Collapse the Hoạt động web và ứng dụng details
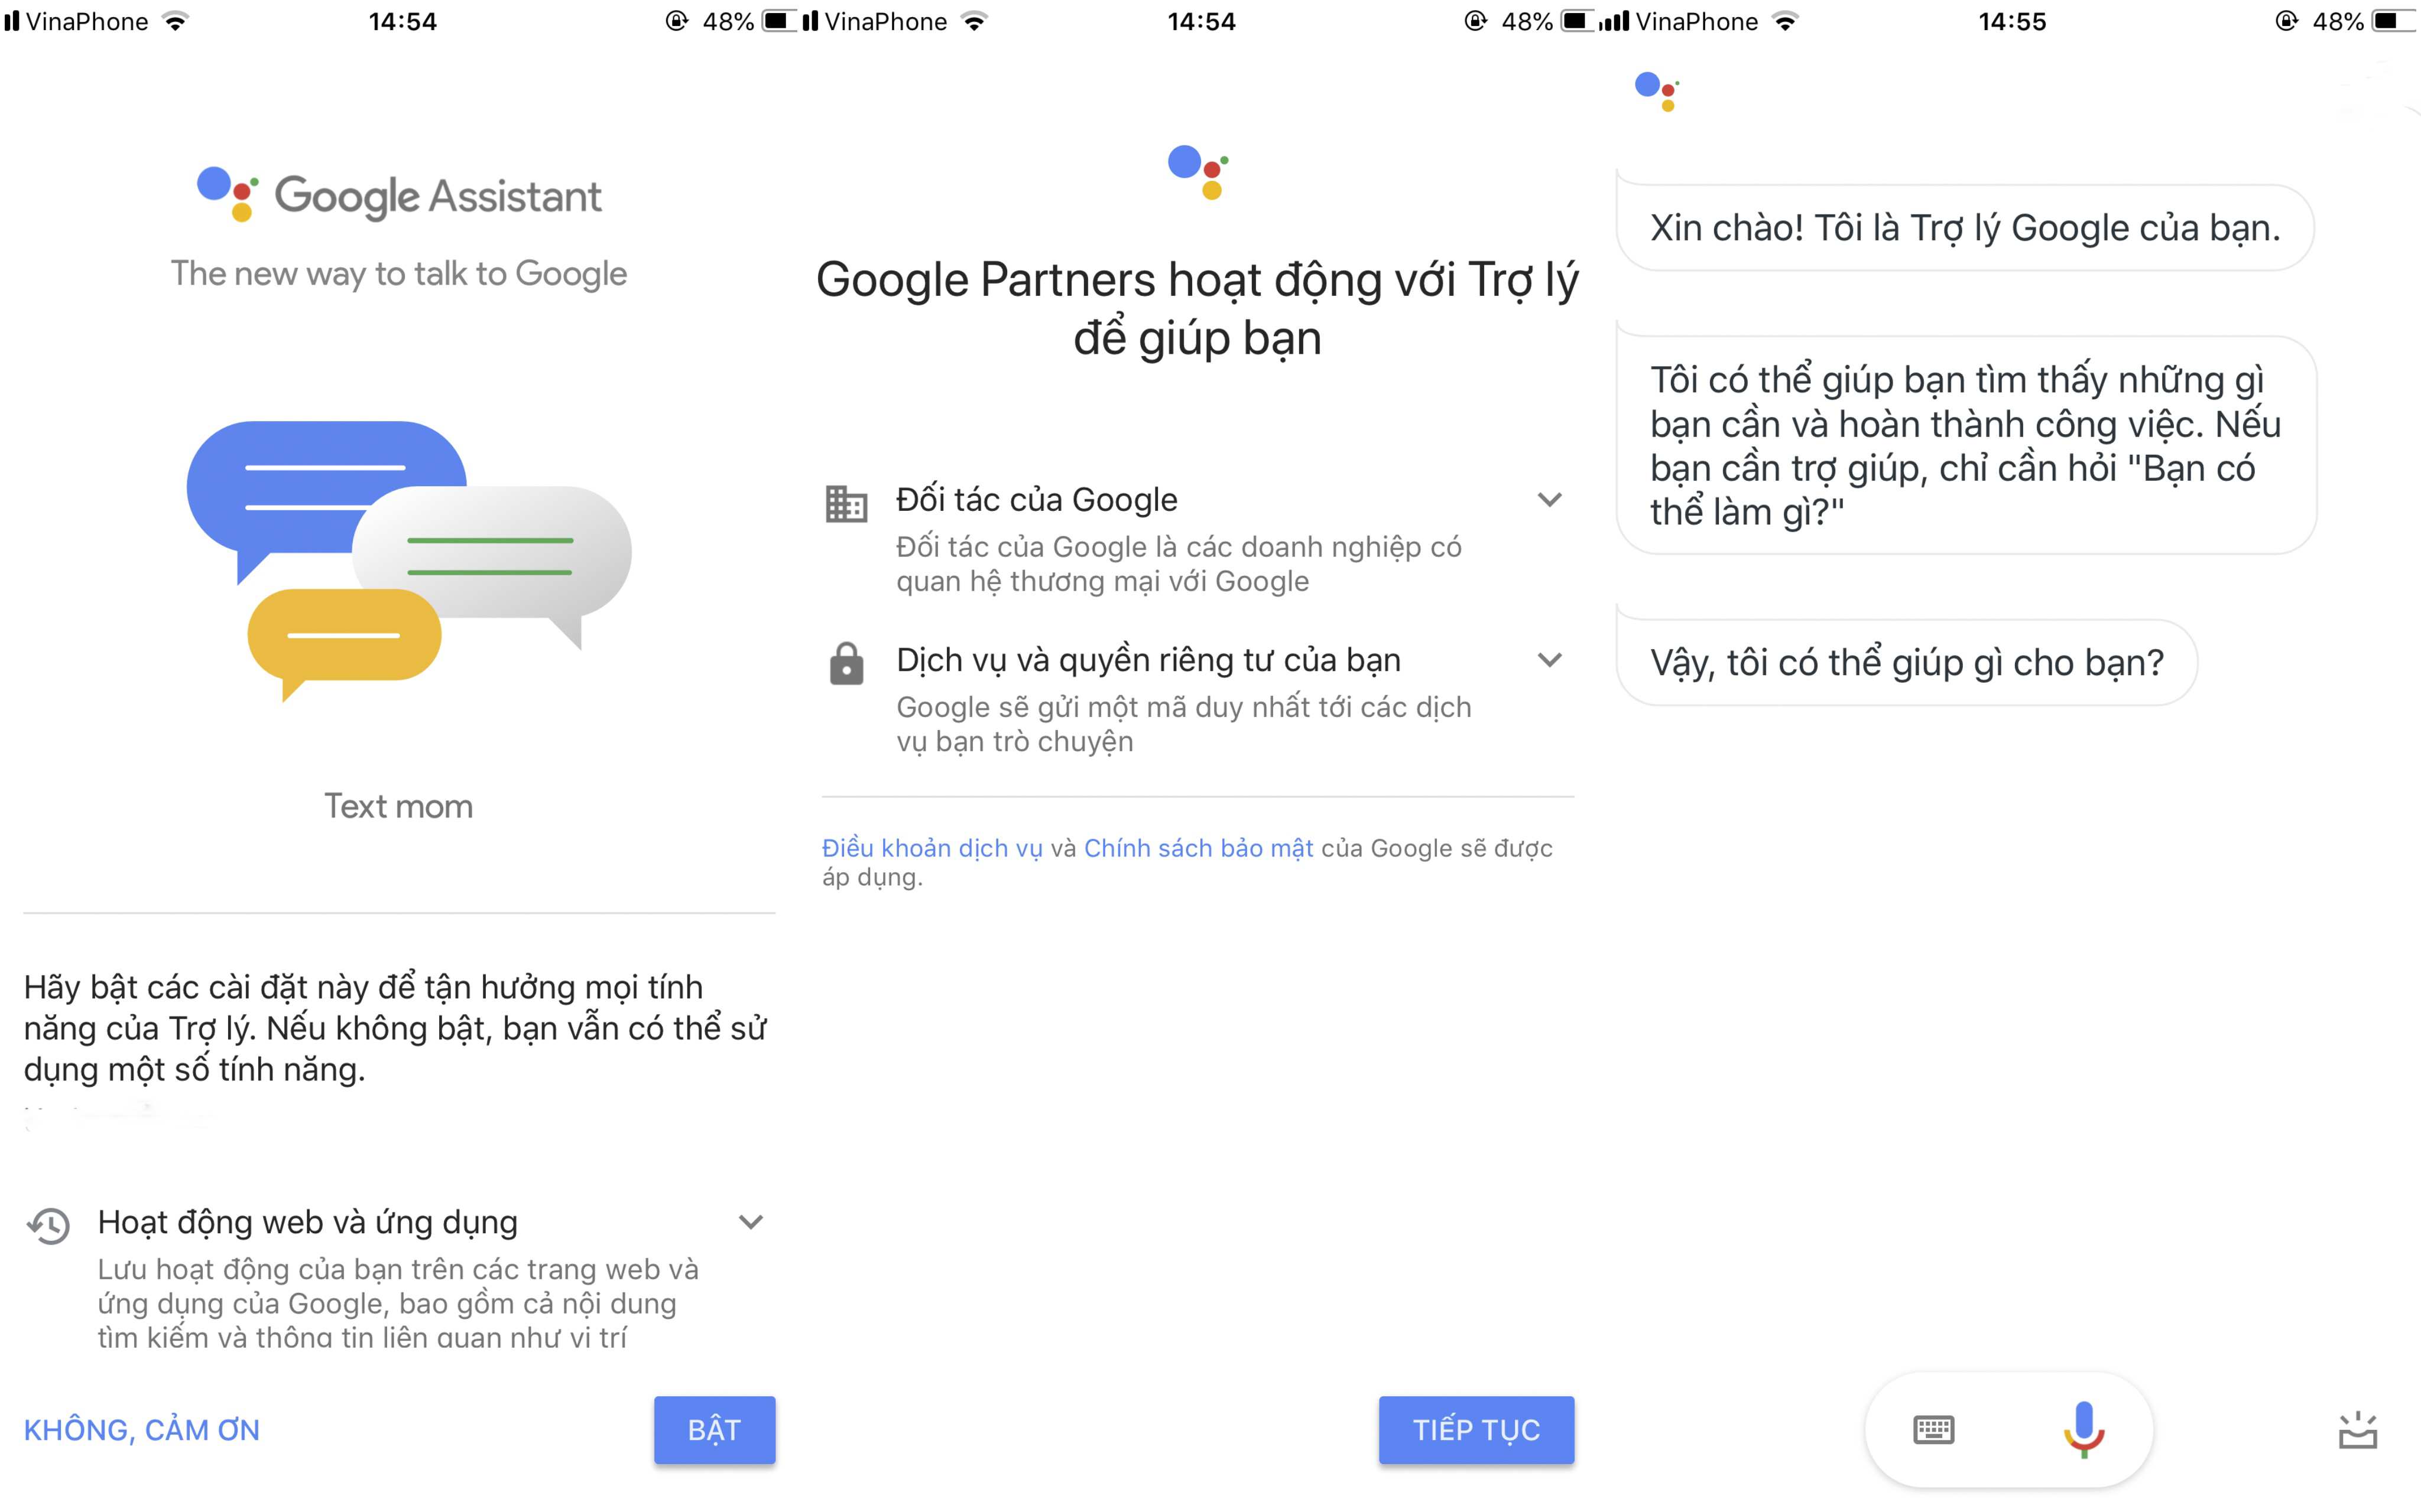This screenshot has width=2421, height=1512. click(x=751, y=1221)
